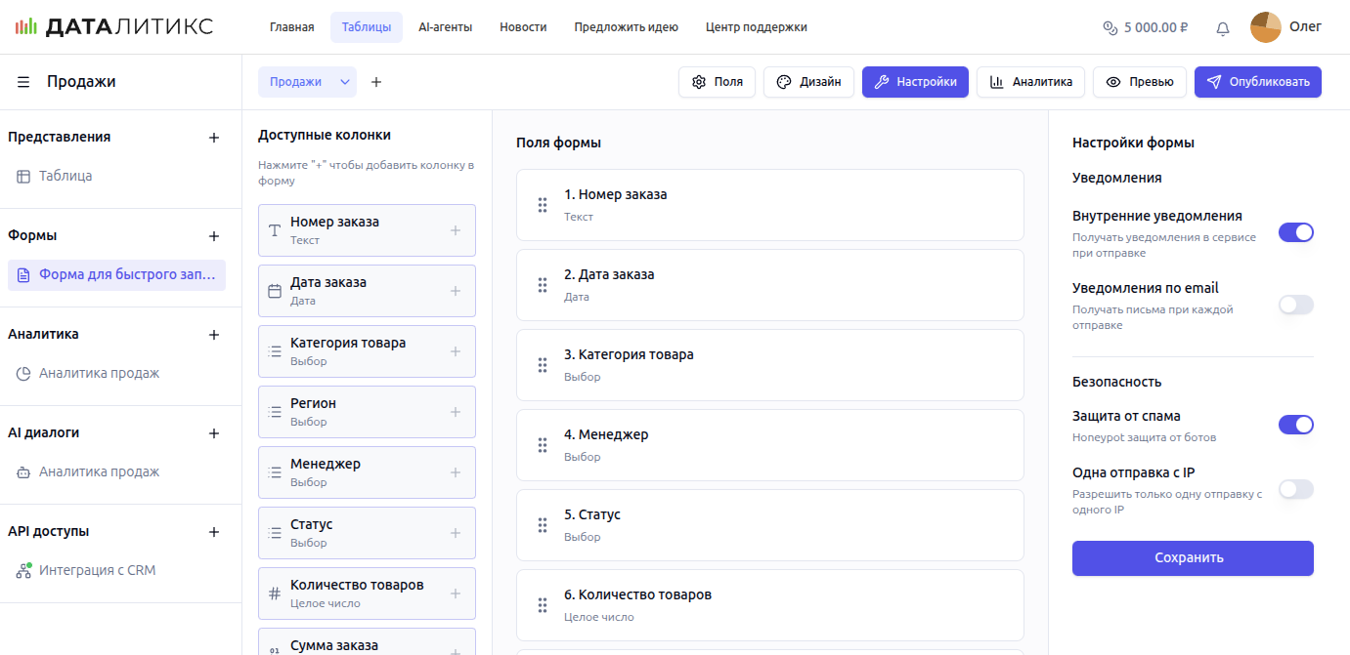Click the notification bell icon
This screenshot has width=1350, height=655.
pos(1222,28)
